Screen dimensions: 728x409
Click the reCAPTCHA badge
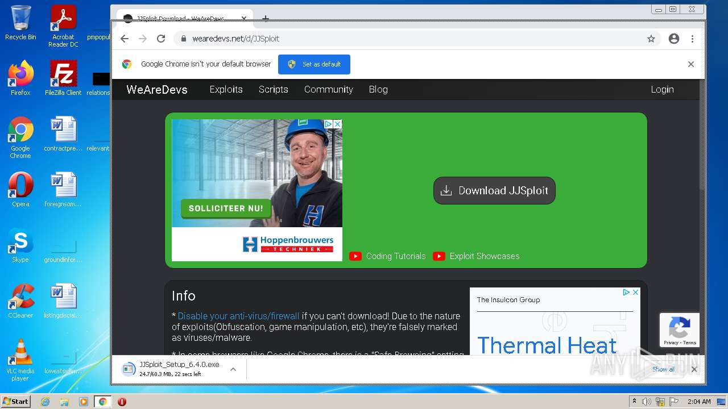click(x=680, y=329)
